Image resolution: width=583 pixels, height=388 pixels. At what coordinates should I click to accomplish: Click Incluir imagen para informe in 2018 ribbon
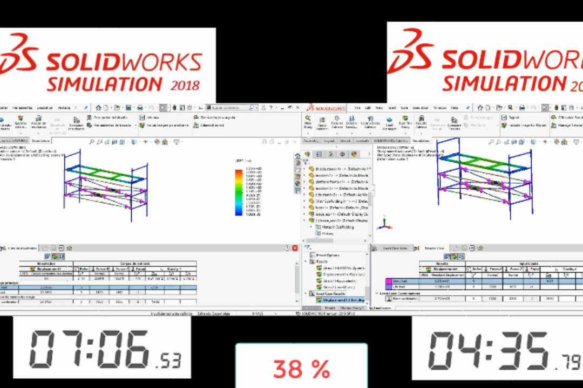pyautogui.click(x=164, y=126)
